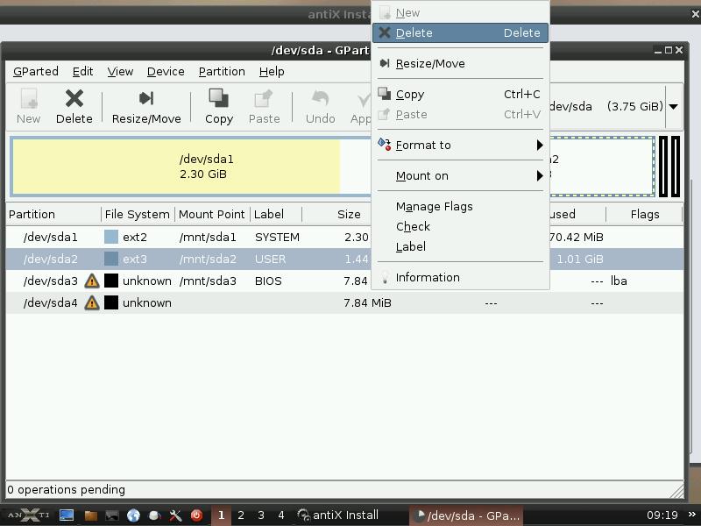Open the tools wrench icon in taskbar
The image size is (701, 526).
pyautogui.click(x=176, y=515)
